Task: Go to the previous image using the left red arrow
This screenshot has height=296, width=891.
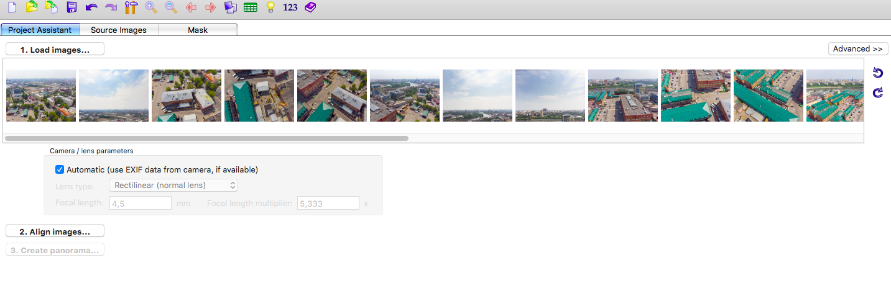Action: click(x=191, y=7)
